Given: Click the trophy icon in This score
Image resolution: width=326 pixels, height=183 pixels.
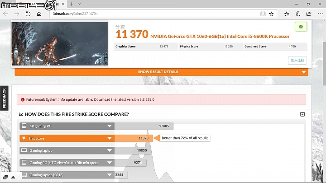Looking at the screenshot, I should click(x=24, y=138).
